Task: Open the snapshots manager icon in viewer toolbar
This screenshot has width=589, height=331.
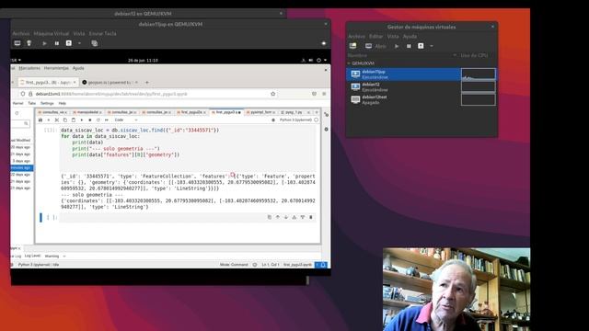Action: coord(94,43)
